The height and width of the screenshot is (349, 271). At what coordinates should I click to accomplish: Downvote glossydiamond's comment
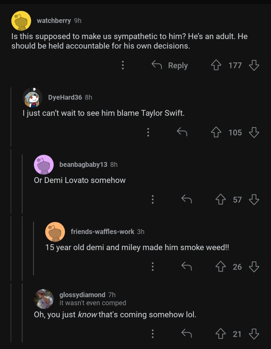pyautogui.click(x=254, y=334)
